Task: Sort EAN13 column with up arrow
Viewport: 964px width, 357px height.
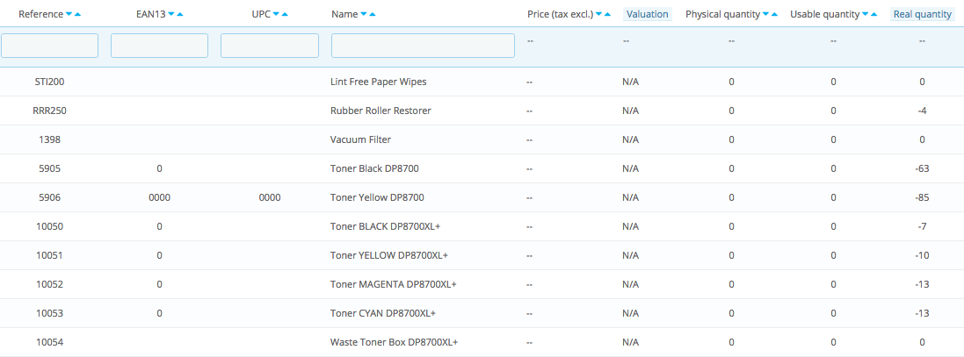Action: tap(180, 14)
